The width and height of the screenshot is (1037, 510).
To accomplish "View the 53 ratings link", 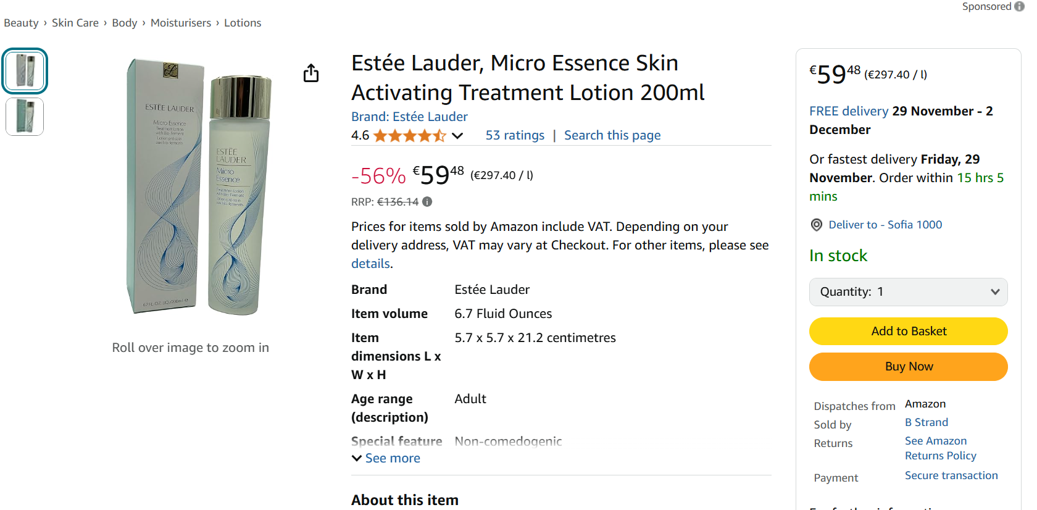I will tap(515, 135).
